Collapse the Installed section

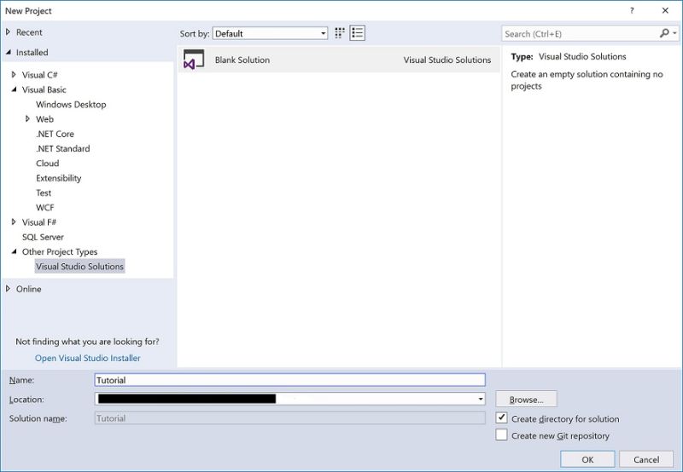(x=9, y=52)
